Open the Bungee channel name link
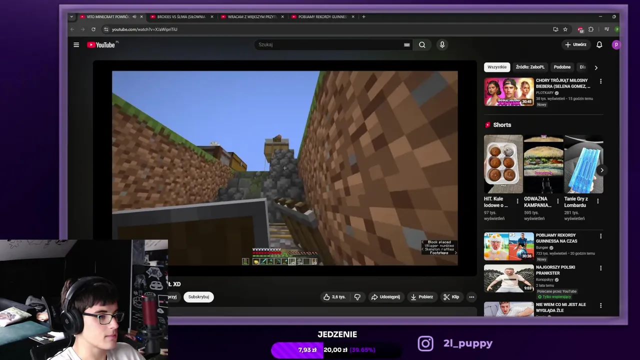 (x=542, y=247)
